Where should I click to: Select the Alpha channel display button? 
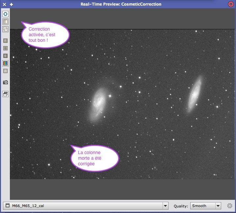(5, 71)
